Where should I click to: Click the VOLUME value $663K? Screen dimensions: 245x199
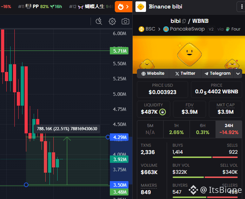click(x=149, y=172)
